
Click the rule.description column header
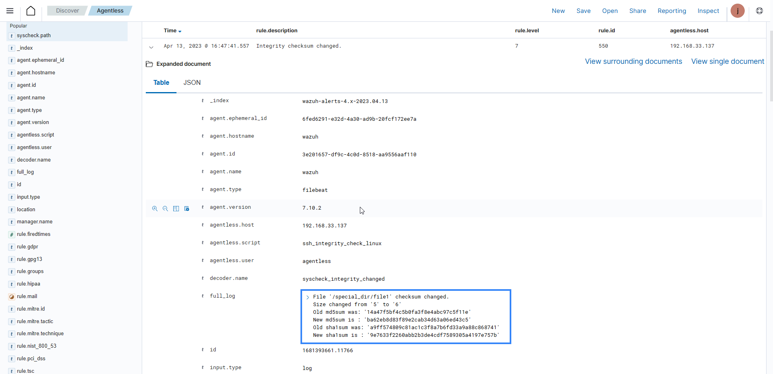(x=277, y=31)
